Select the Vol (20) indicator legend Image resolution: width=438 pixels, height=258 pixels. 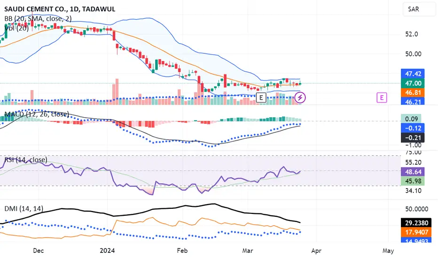point(16,28)
